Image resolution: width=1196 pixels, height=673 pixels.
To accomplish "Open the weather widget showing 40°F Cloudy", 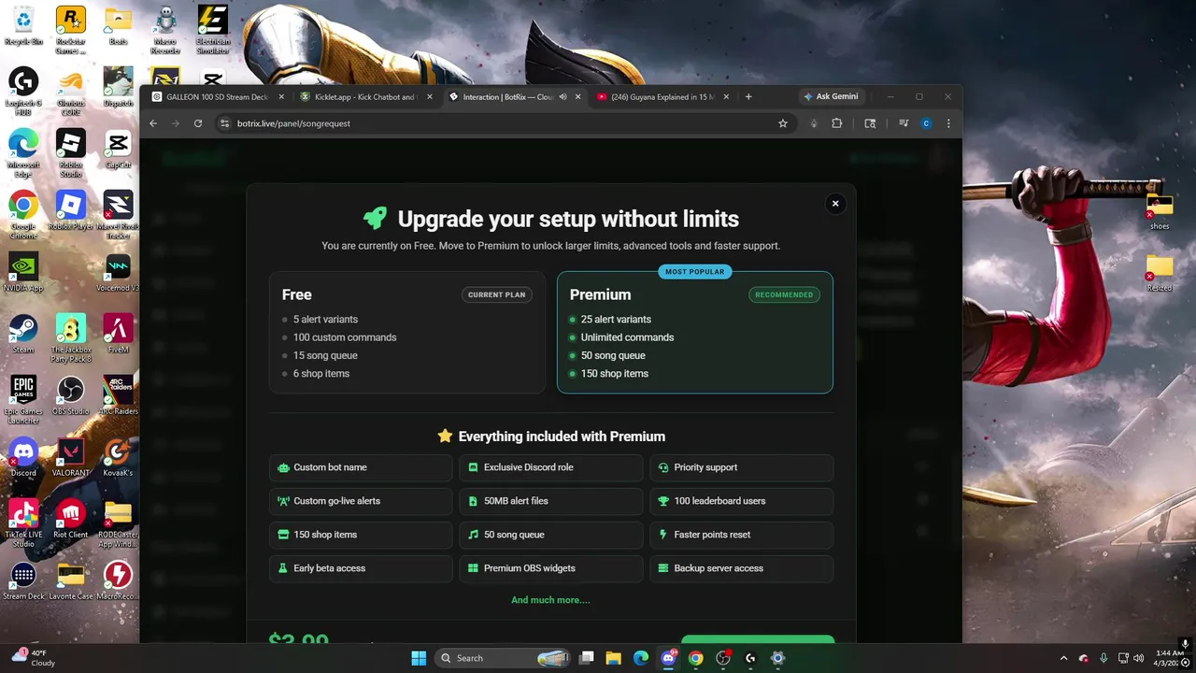I will coord(32,658).
